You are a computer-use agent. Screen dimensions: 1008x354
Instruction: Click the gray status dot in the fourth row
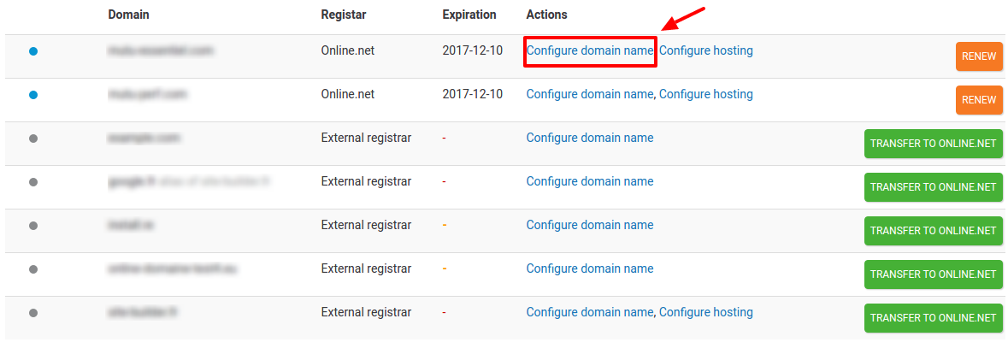click(x=33, y=182)
